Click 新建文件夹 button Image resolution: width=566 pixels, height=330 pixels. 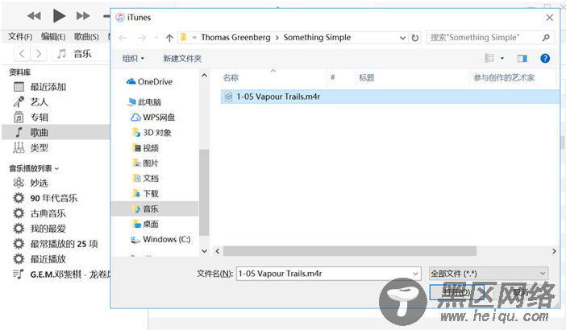[x=182, y=59]
